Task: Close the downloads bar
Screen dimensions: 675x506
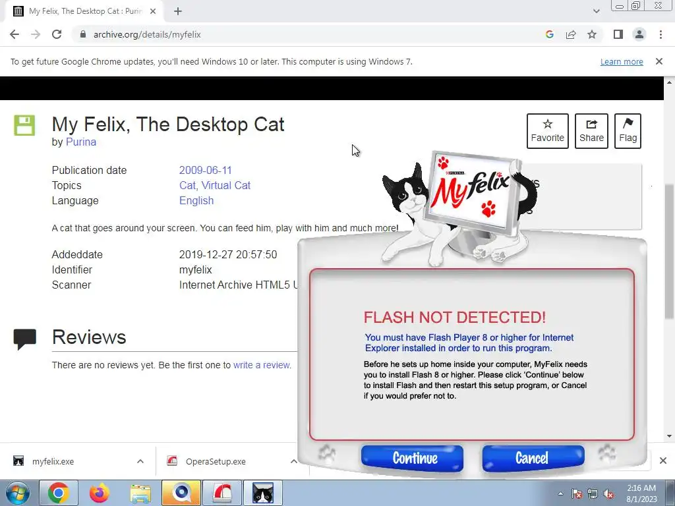Action: tap(663, 461)
